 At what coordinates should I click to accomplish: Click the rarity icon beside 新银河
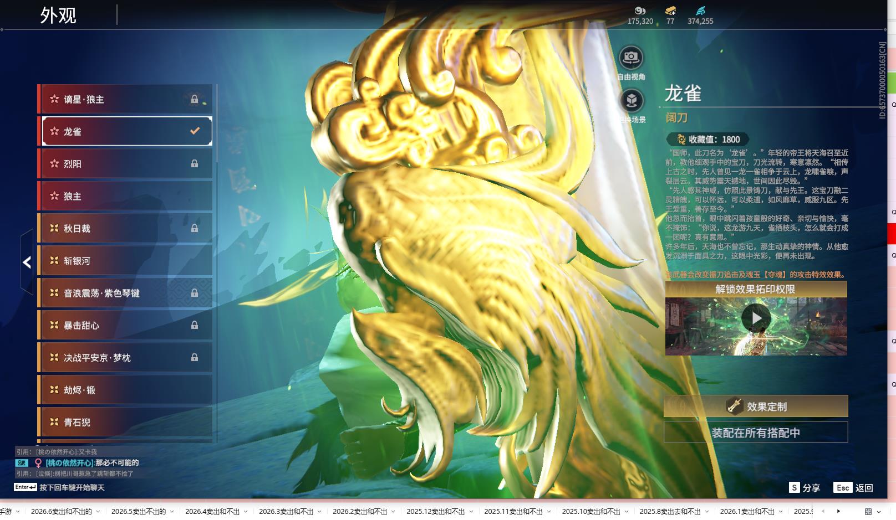(x=54, y=260)
